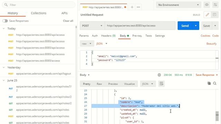Image resolution: width=221 pixels, height=124 pixels.
Task: Click the search magnifier icon in Filter
Action: (6, 5)
